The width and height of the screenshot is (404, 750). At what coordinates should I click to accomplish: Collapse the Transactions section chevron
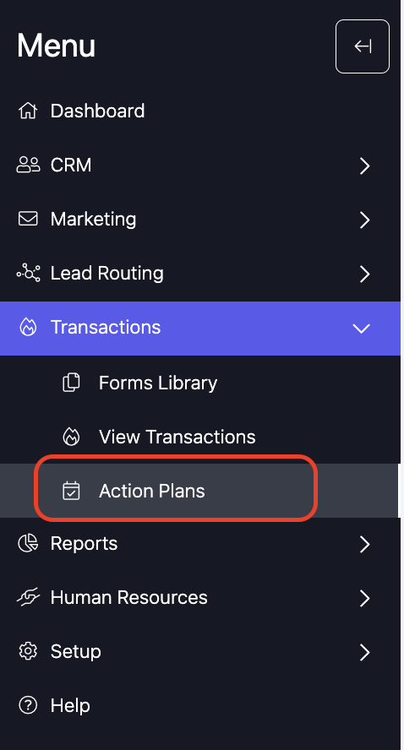(362, 329)
